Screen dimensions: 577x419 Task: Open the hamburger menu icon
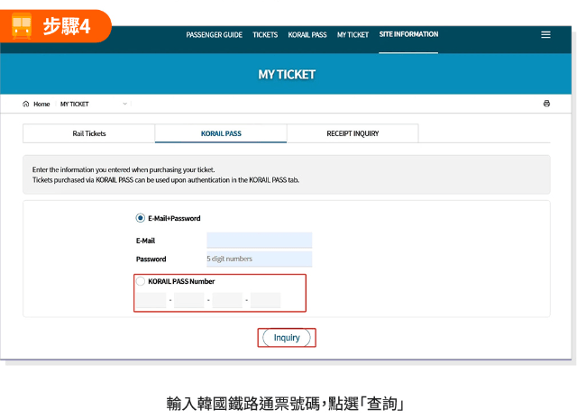click(x=545, y=34)
